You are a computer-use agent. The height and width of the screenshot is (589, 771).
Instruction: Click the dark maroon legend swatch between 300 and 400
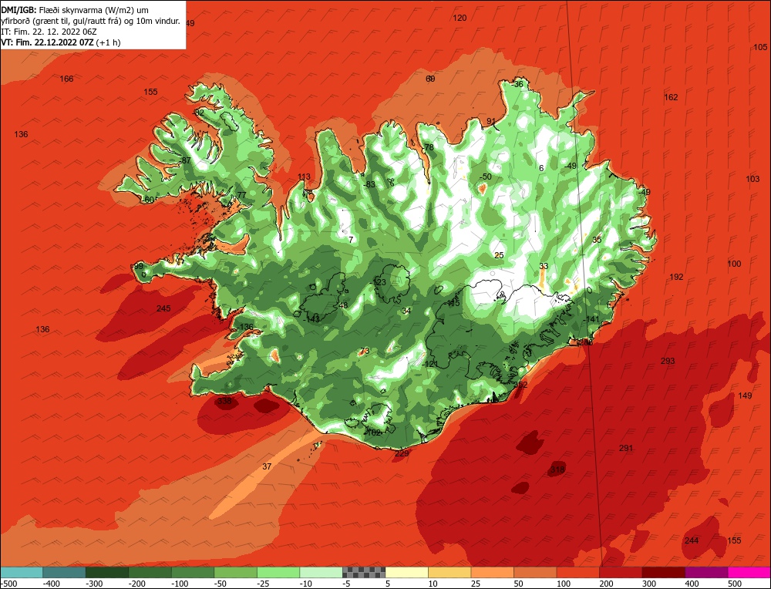pyautogui.click(x=664, y=572)
